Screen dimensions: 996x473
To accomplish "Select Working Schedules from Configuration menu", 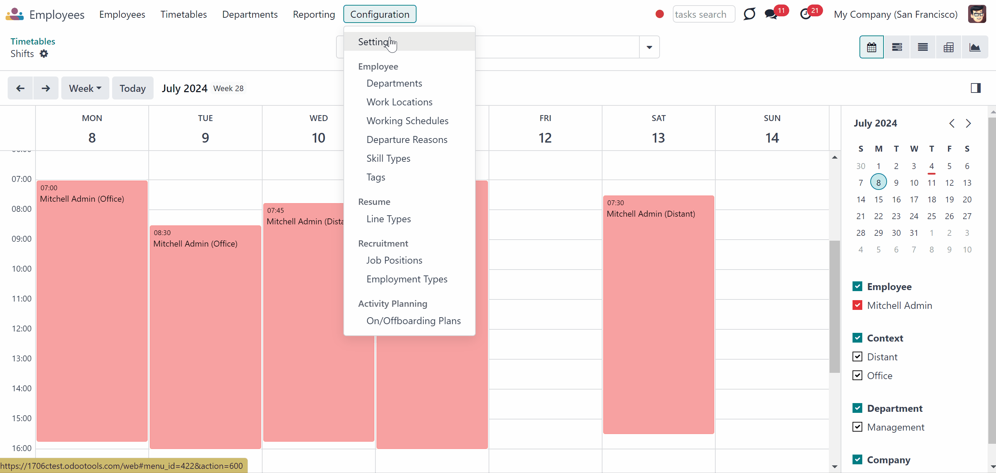I will 407,121.
